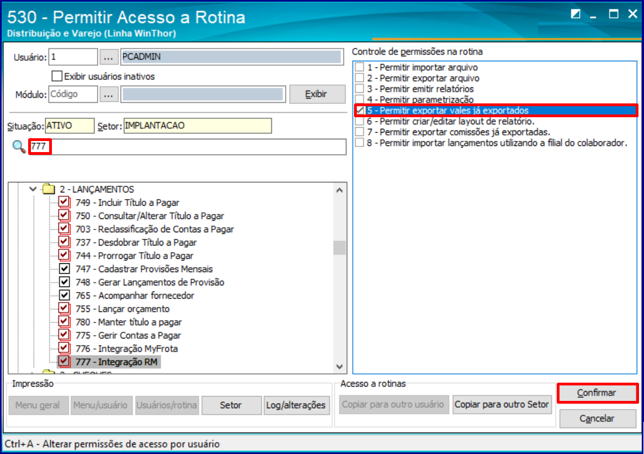Click tree scrollbar down arrow
This screenshot has width=644, height=454.
339,367
